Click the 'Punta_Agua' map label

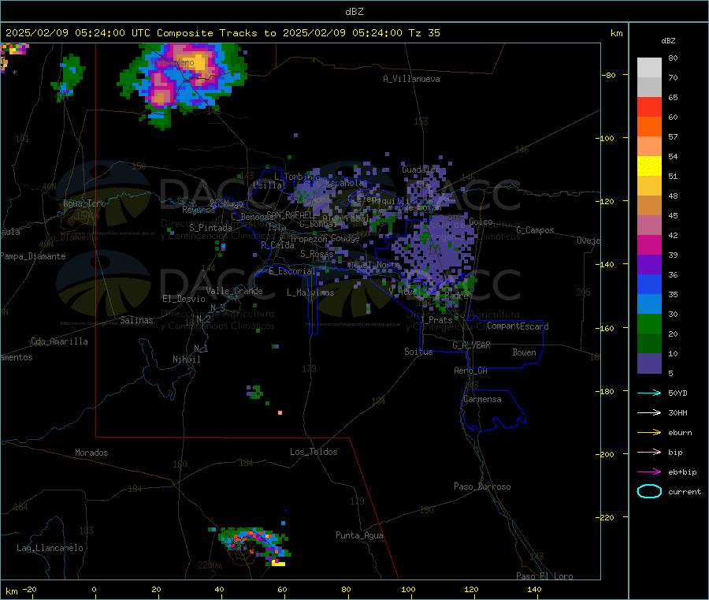pyautogui.click(x=359, y=535)
